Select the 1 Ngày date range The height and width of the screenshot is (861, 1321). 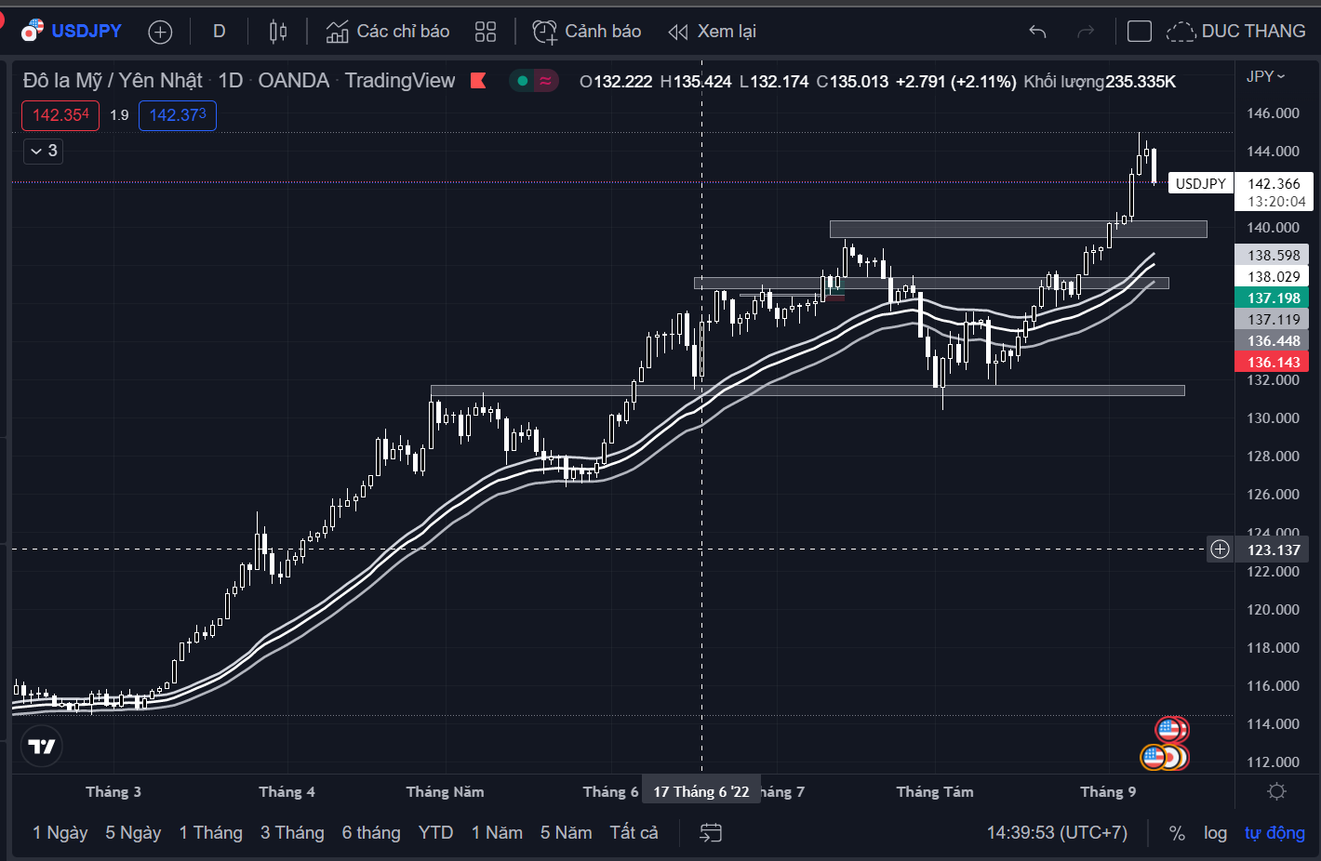tap(60, 832)
